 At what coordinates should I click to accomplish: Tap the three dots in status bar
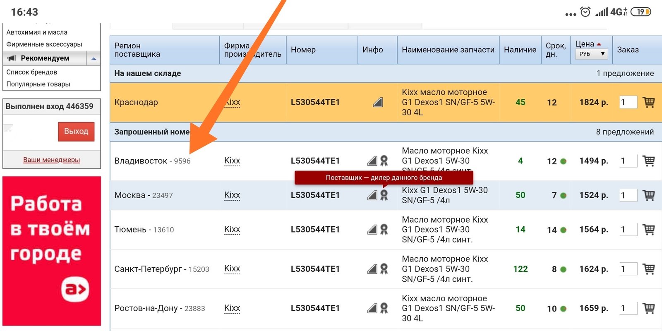(x=571, y=14)
